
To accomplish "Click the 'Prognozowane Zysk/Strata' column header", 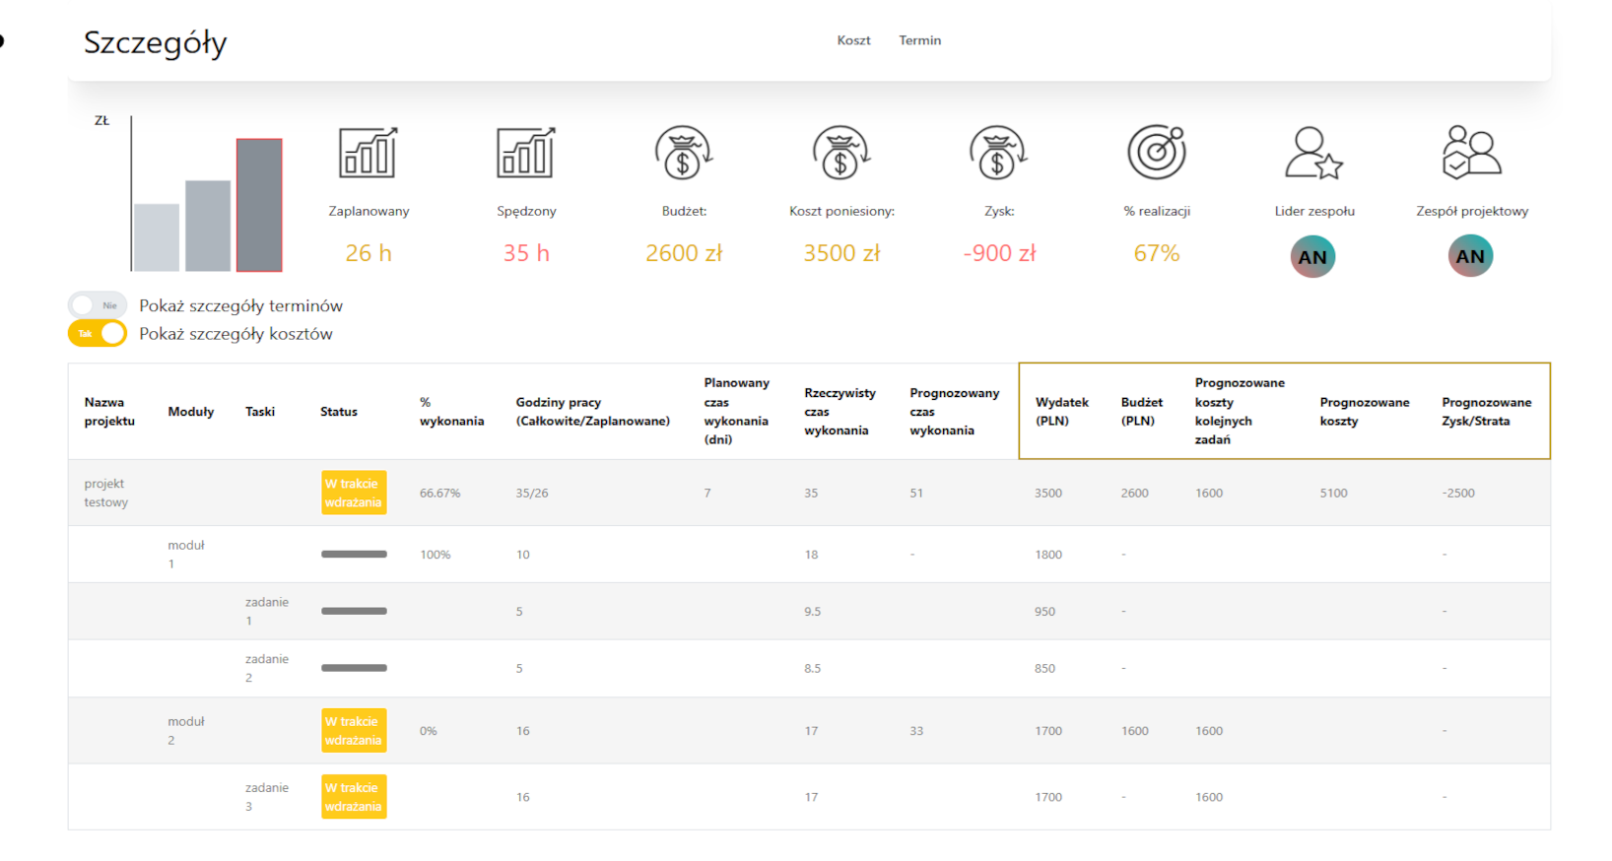I will click(x=1487, y=412).
